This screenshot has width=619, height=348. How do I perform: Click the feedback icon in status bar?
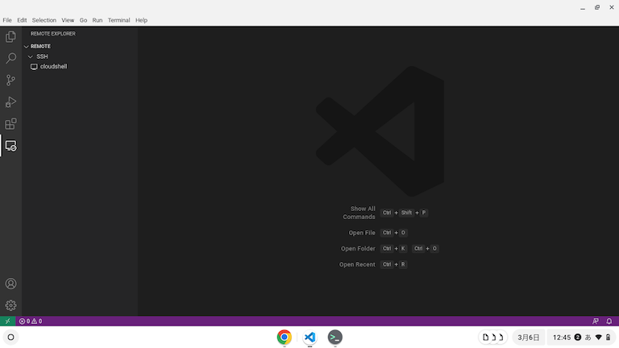(x=596, y=321)
